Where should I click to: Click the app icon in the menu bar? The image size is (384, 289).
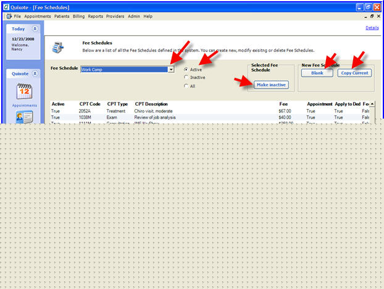[x=9, y=17]
